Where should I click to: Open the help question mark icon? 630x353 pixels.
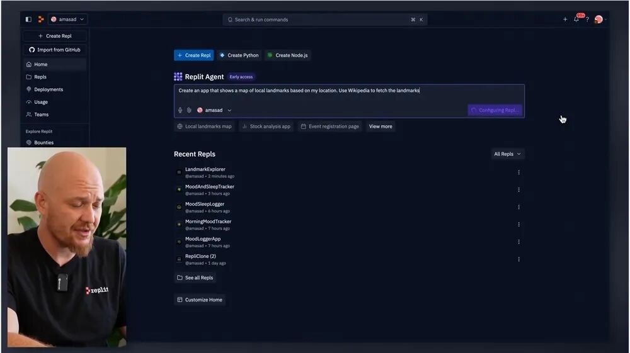[587, 20]
